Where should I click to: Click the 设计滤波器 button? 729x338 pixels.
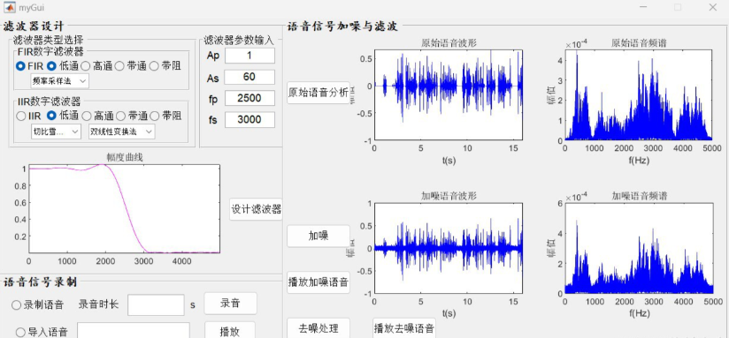pos(257,209)
